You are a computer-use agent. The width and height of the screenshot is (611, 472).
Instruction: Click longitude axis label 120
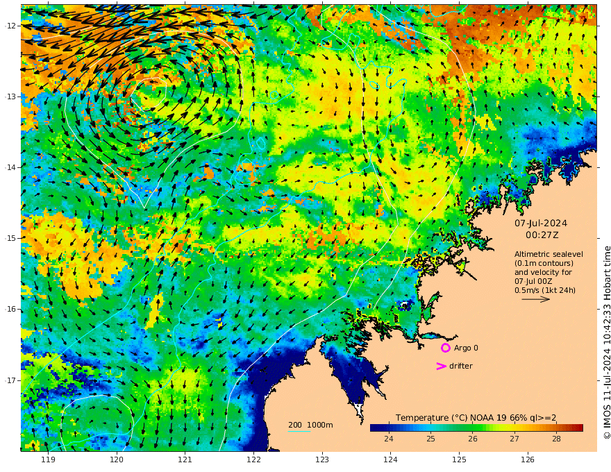click(x=117, y=460)
